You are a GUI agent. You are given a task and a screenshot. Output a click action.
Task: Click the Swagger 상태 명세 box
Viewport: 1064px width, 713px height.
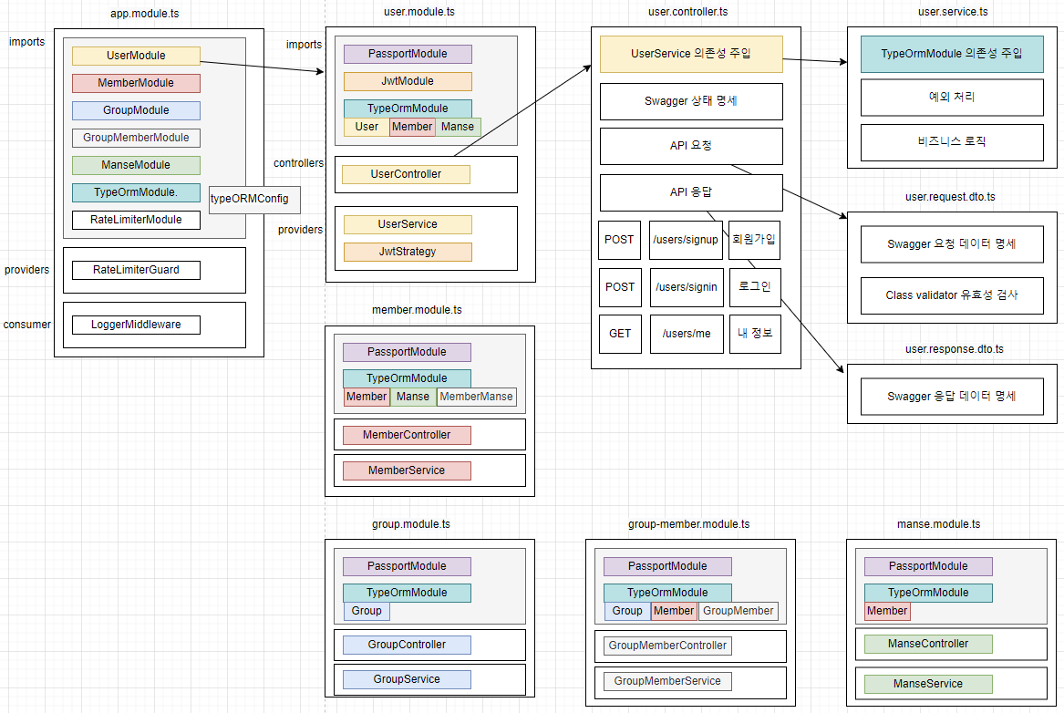point(691,101)
